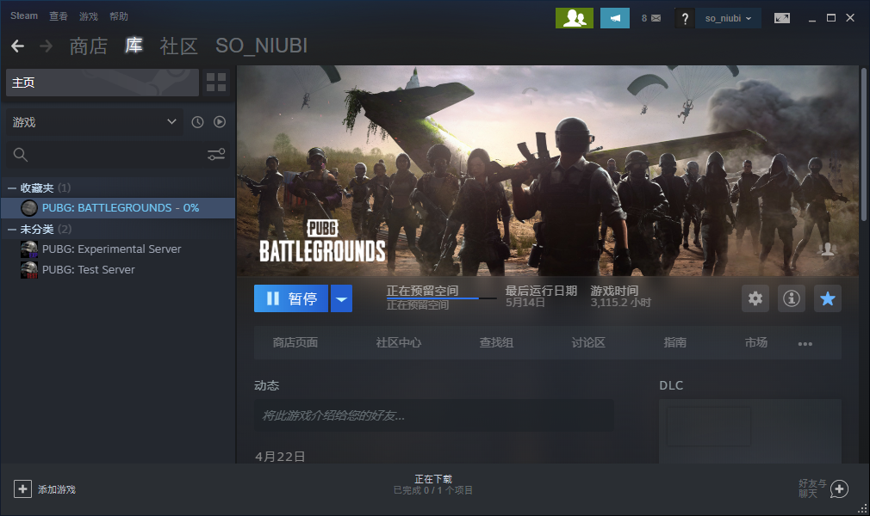
Task: Open the 市场 link
Action: point(755,342)
